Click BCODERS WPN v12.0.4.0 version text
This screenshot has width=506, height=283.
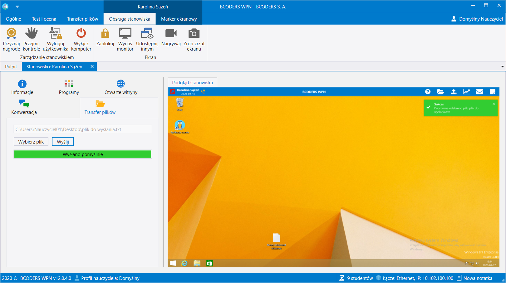(46, 278)
